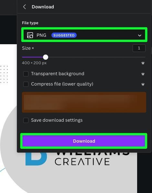Click the image icon beside PNG
The width and height of the screenshot is (152, 193).
click(x=30, y=35)
